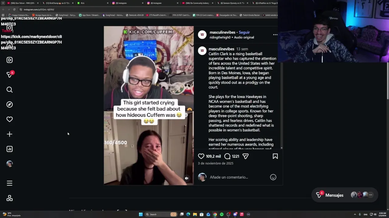Like the masculinevibes post

point(201,156)
